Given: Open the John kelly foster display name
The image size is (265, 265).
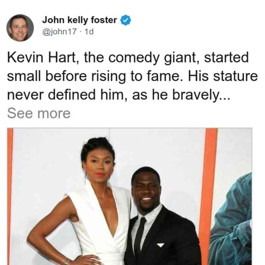Looking at the screenshot, I should [79, 20].
